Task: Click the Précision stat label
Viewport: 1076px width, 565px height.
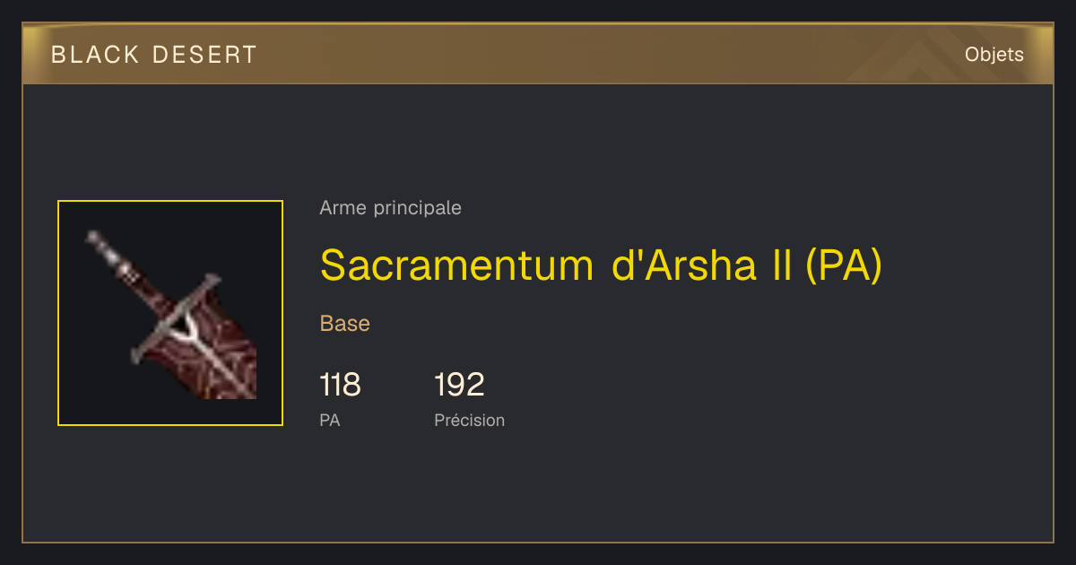Action: 470,420
